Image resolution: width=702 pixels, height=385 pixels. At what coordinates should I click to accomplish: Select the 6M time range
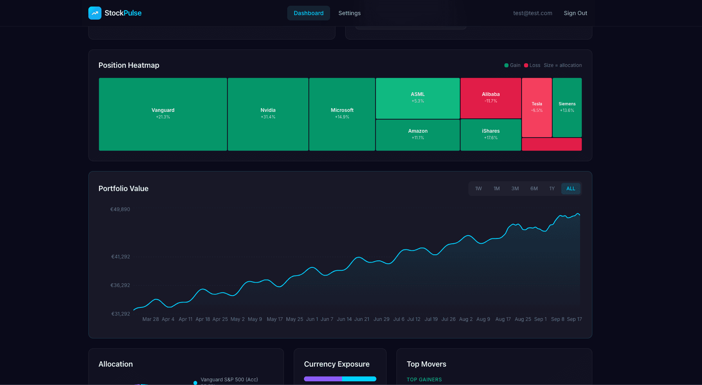click(534, 189)
